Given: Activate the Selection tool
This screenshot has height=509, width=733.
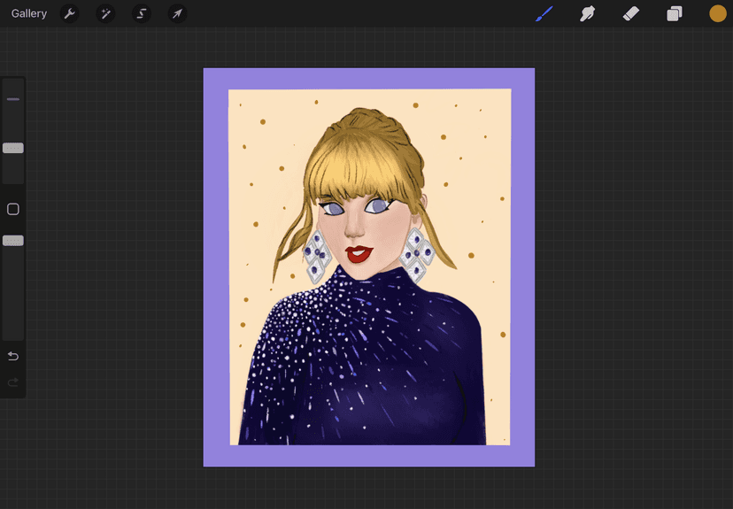Looking at the screenshot, I should [142, 13].
